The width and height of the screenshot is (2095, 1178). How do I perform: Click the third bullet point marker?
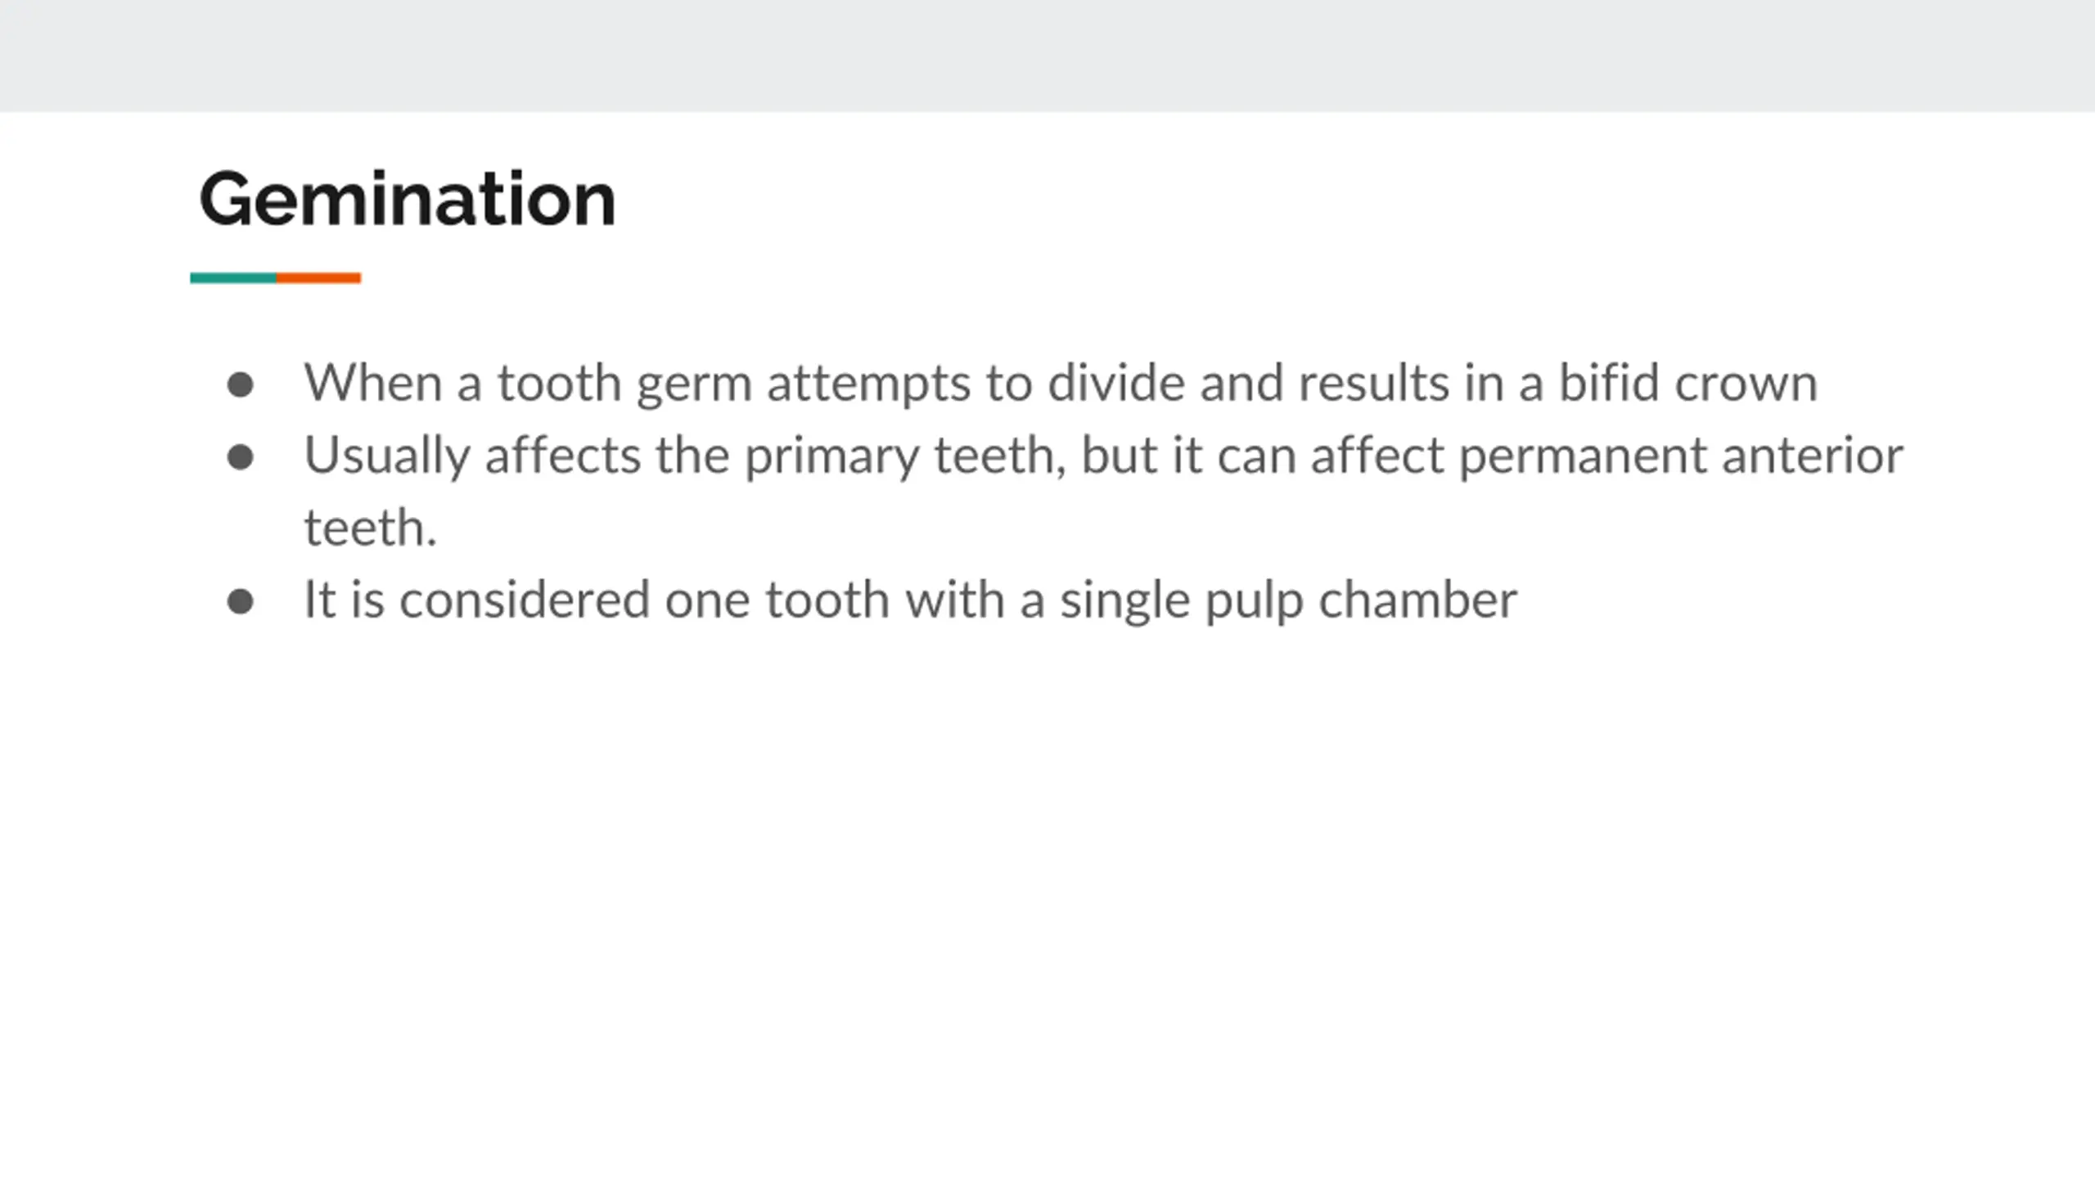click(240, 601)
